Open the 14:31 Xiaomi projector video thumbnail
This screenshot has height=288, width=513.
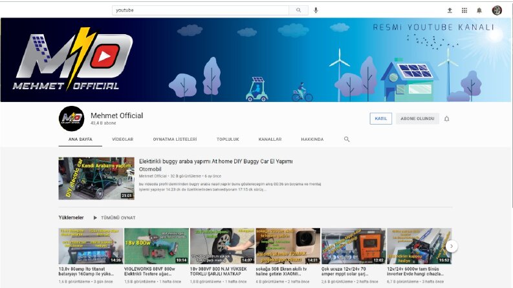click(288, 246)
